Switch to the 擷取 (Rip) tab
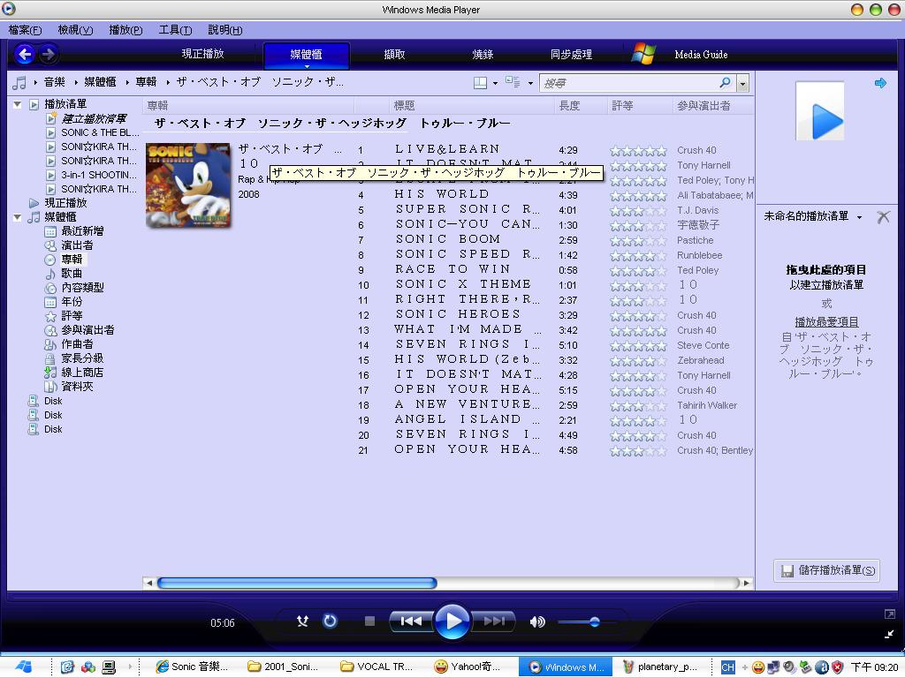This screenshot has width=905, height=678. pyautogui.click(x=393, y=54)
